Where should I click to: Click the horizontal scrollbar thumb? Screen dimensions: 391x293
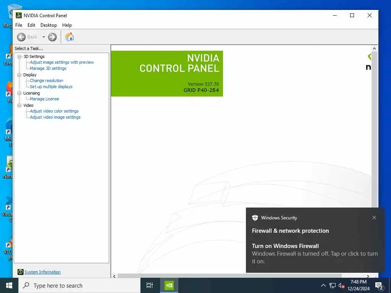pos(229,276)
